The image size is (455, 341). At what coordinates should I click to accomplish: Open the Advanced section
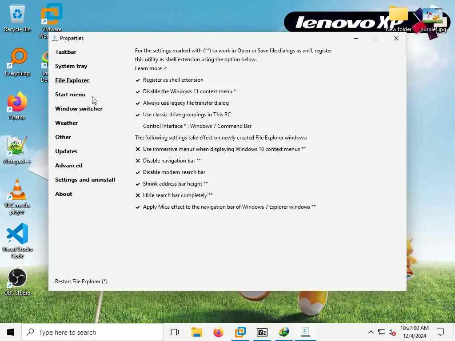(x=69, y=166)
